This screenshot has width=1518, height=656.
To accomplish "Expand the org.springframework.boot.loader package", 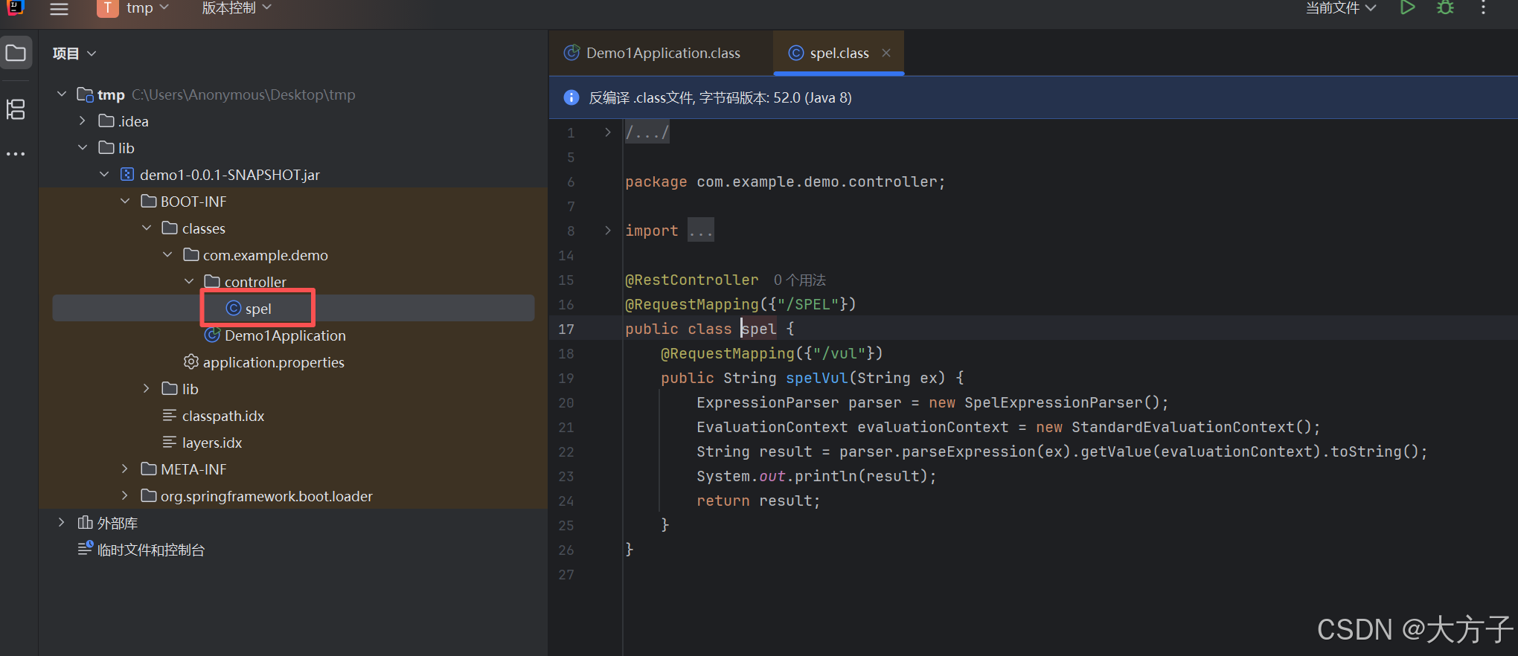I will (x=125, y=495).
